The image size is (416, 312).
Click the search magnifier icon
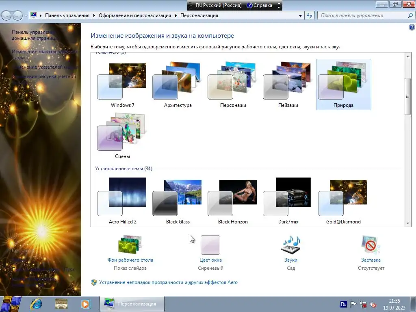[410, 15]
